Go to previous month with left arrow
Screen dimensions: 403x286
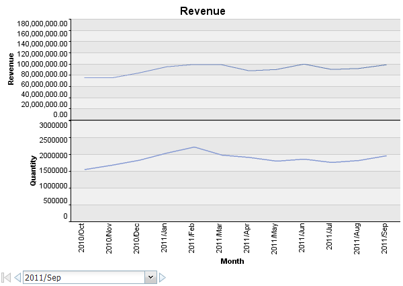coord(17,277)
